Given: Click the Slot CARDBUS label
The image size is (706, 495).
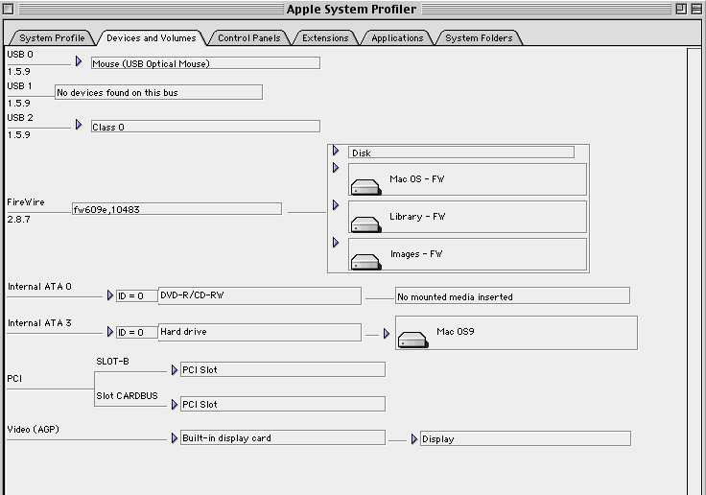Looking at the screenshot, I should click(127, 396).
